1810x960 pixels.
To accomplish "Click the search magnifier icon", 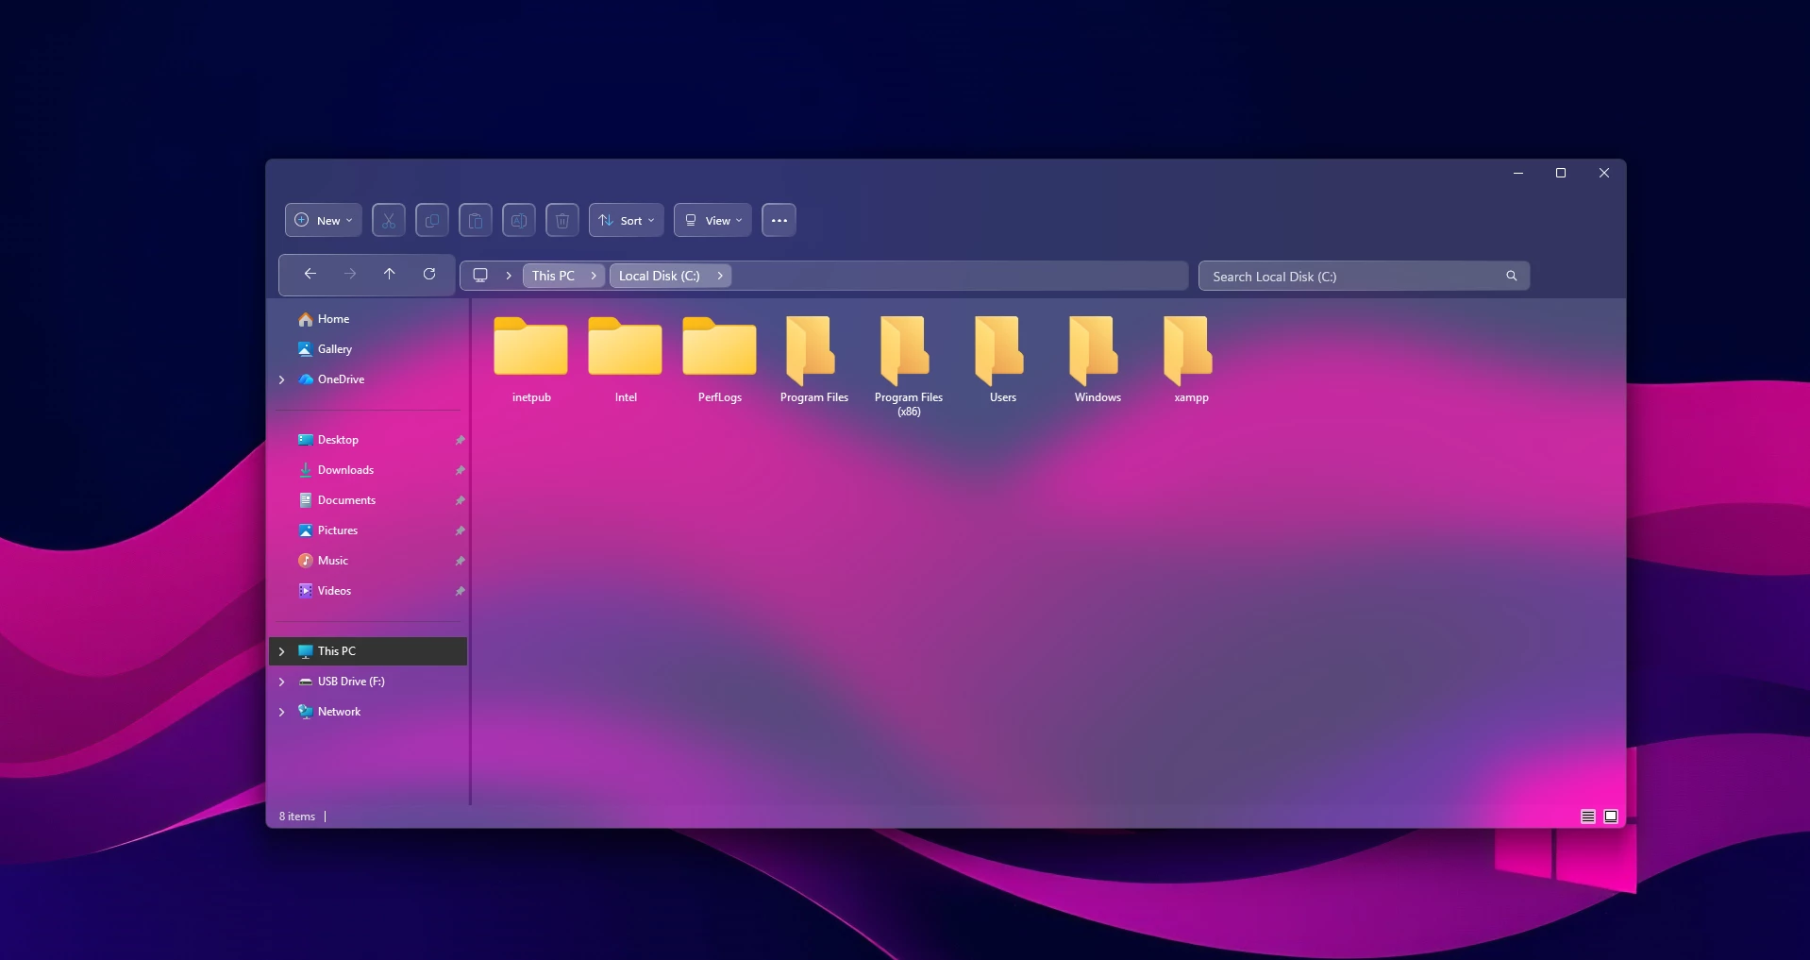I will [1512, 276].
